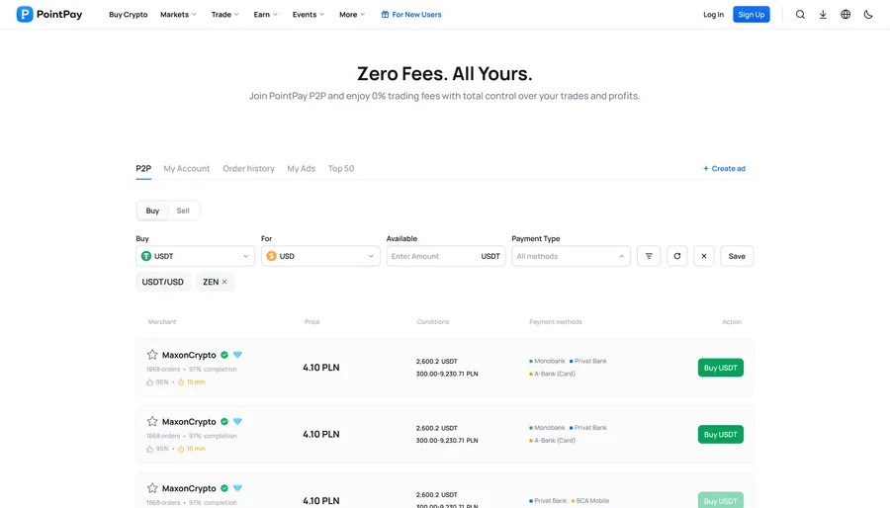Click verified checkmark badge of first merchant
The height and width of the screenshot is (508, 890).
pos(224,355)
